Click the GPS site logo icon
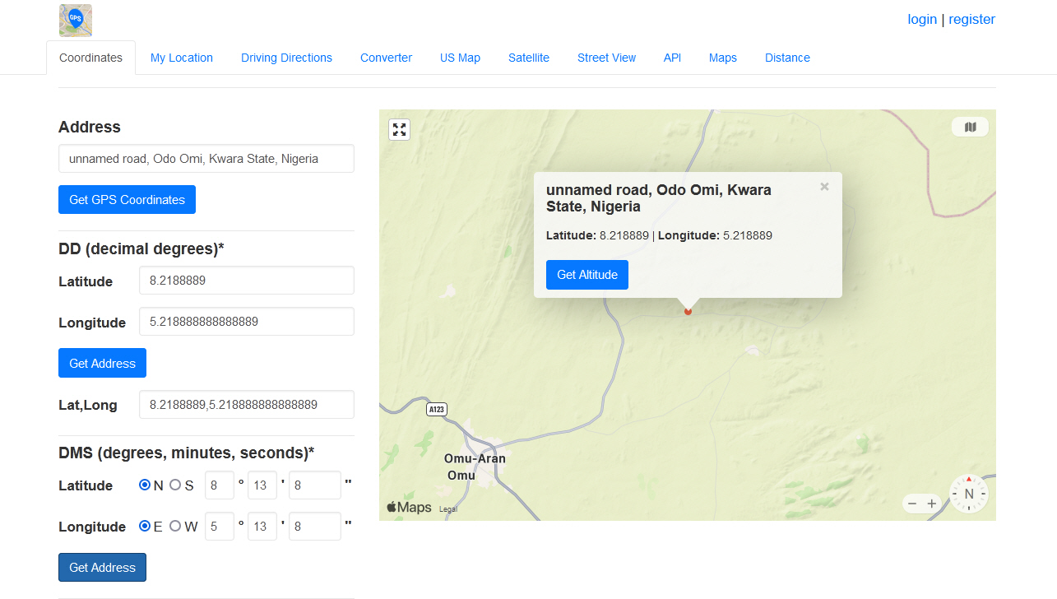 [x=76, y=21]
